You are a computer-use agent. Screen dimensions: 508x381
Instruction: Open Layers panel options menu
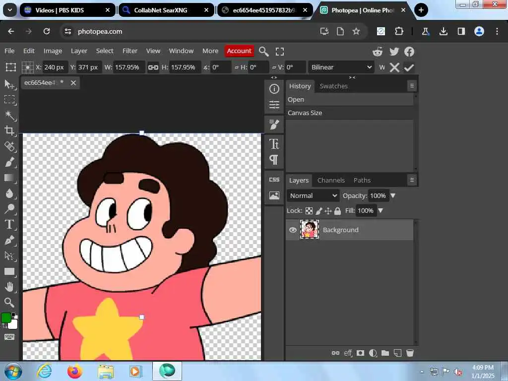point(412,180)
